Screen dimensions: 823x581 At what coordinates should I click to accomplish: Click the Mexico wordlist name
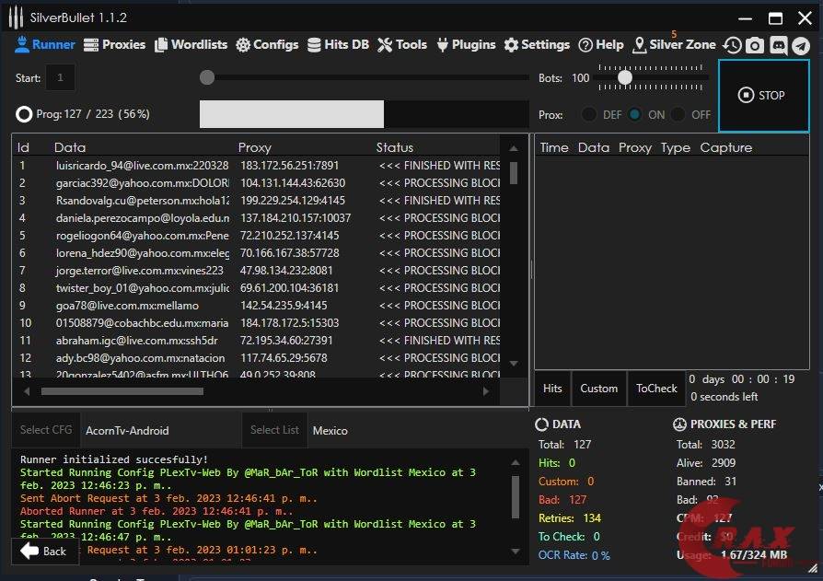click(x=330, y=430)
